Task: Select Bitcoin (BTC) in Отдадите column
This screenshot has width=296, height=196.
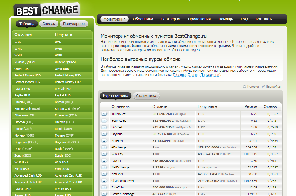Action: [x=24, y=102]
